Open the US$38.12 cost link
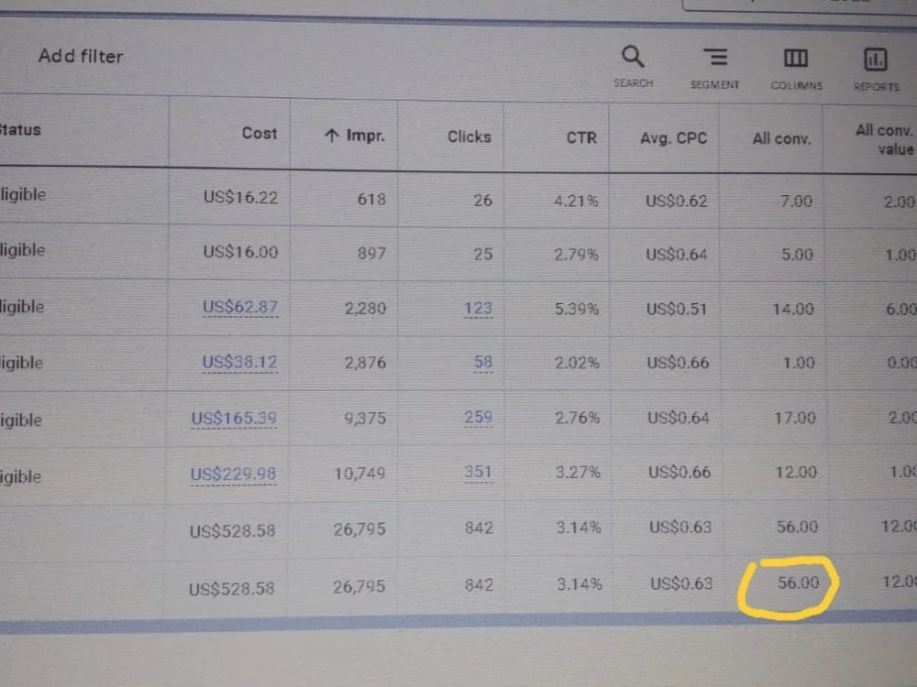 [239, 362]
